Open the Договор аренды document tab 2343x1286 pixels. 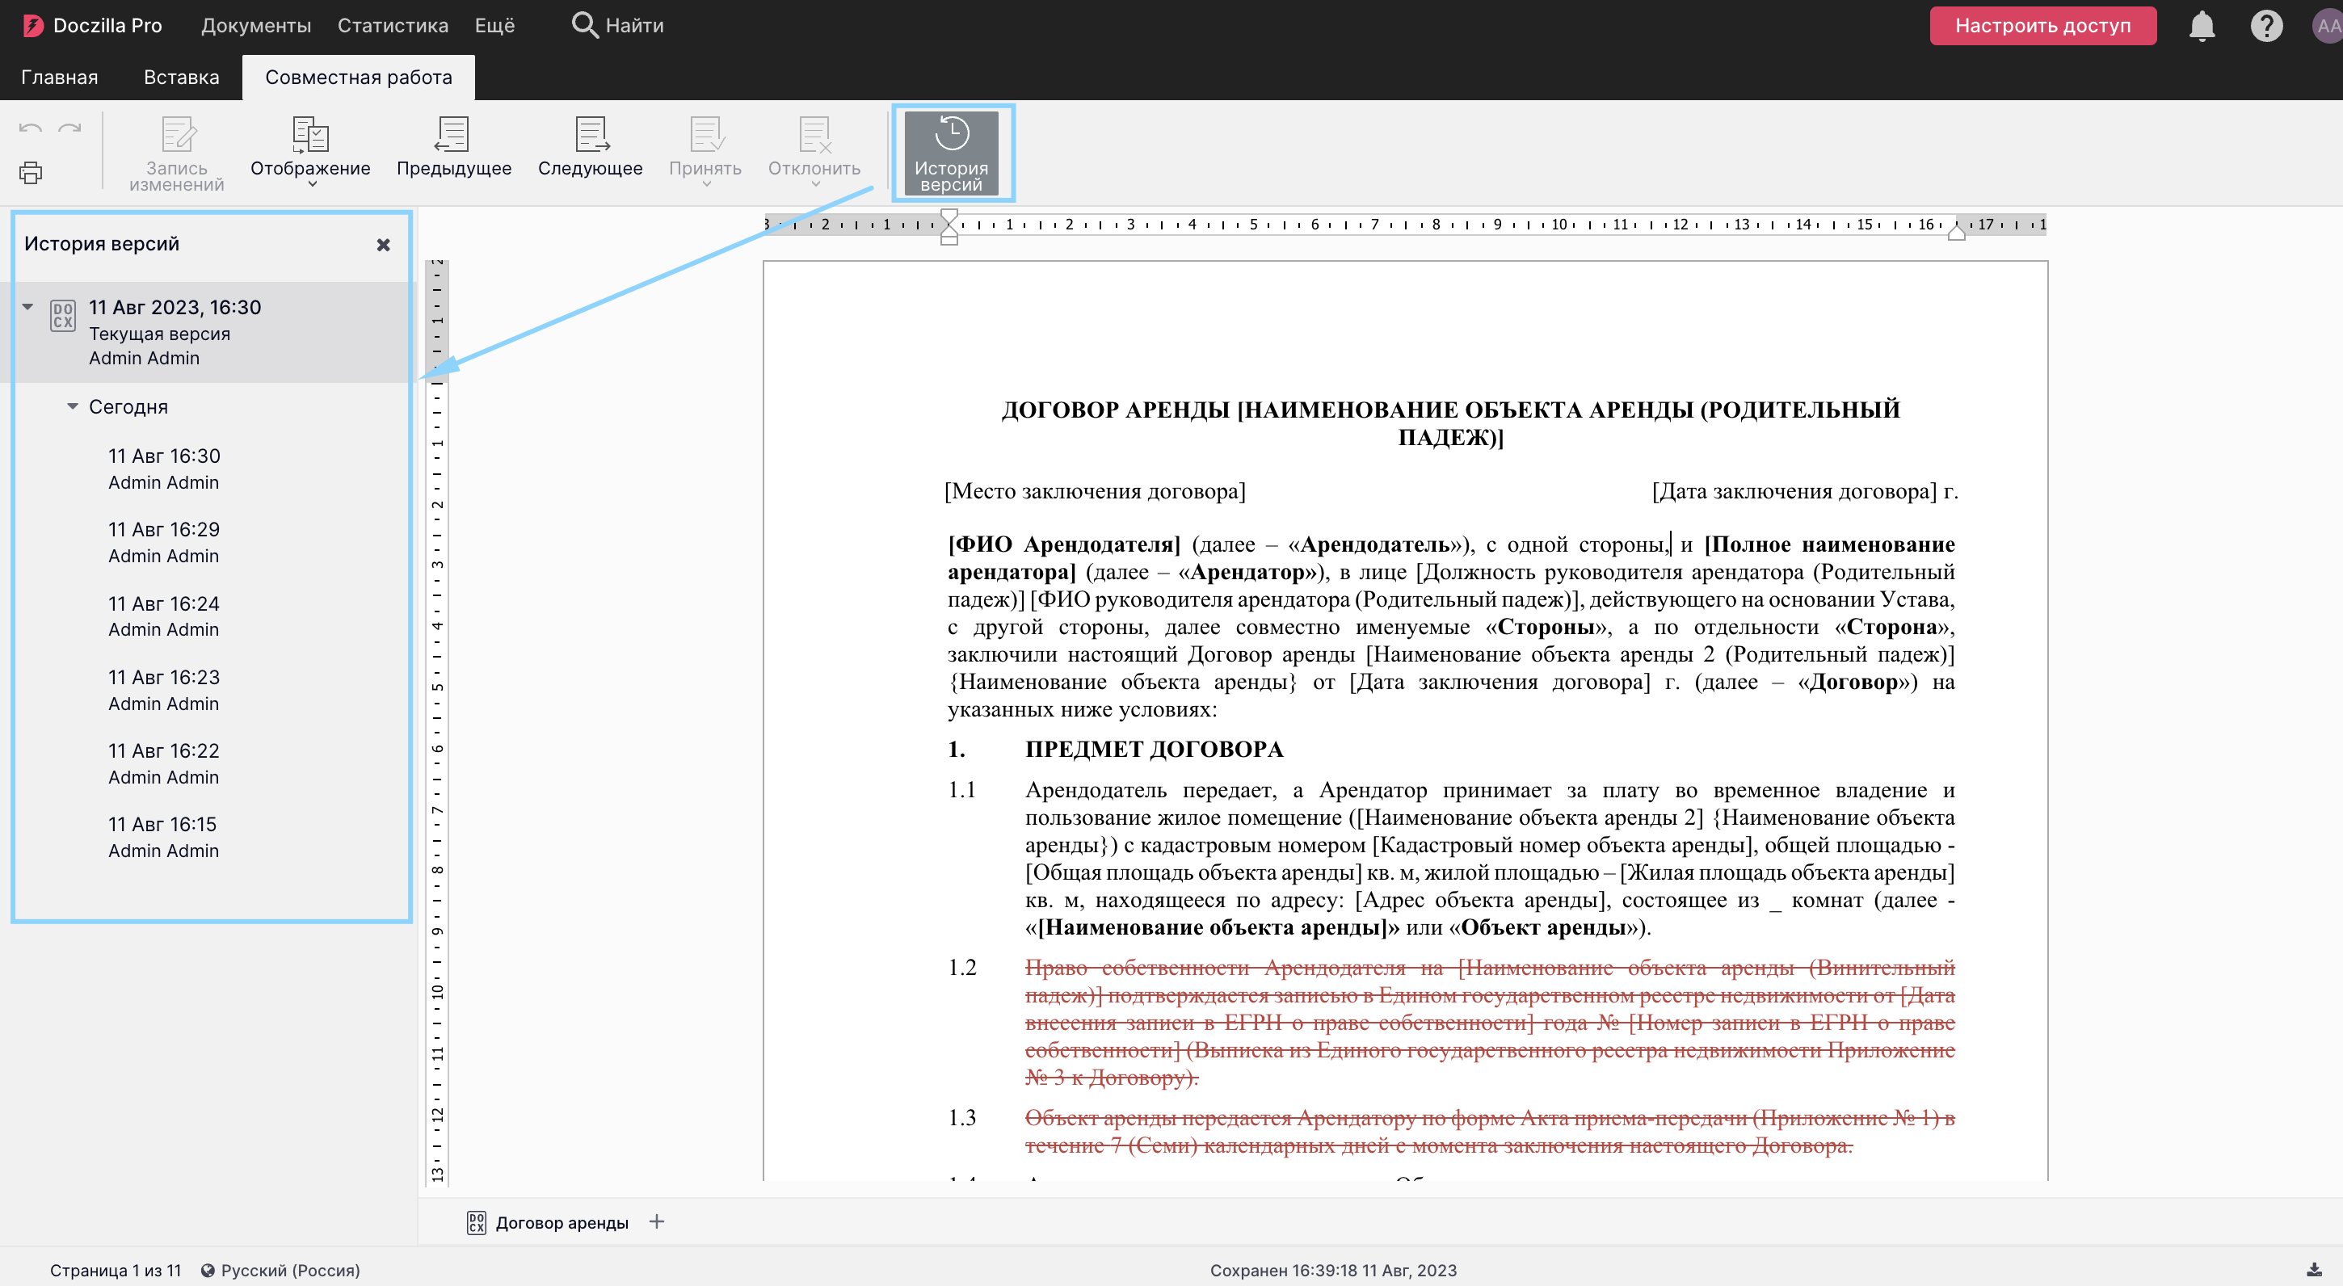coord(562,1222)
